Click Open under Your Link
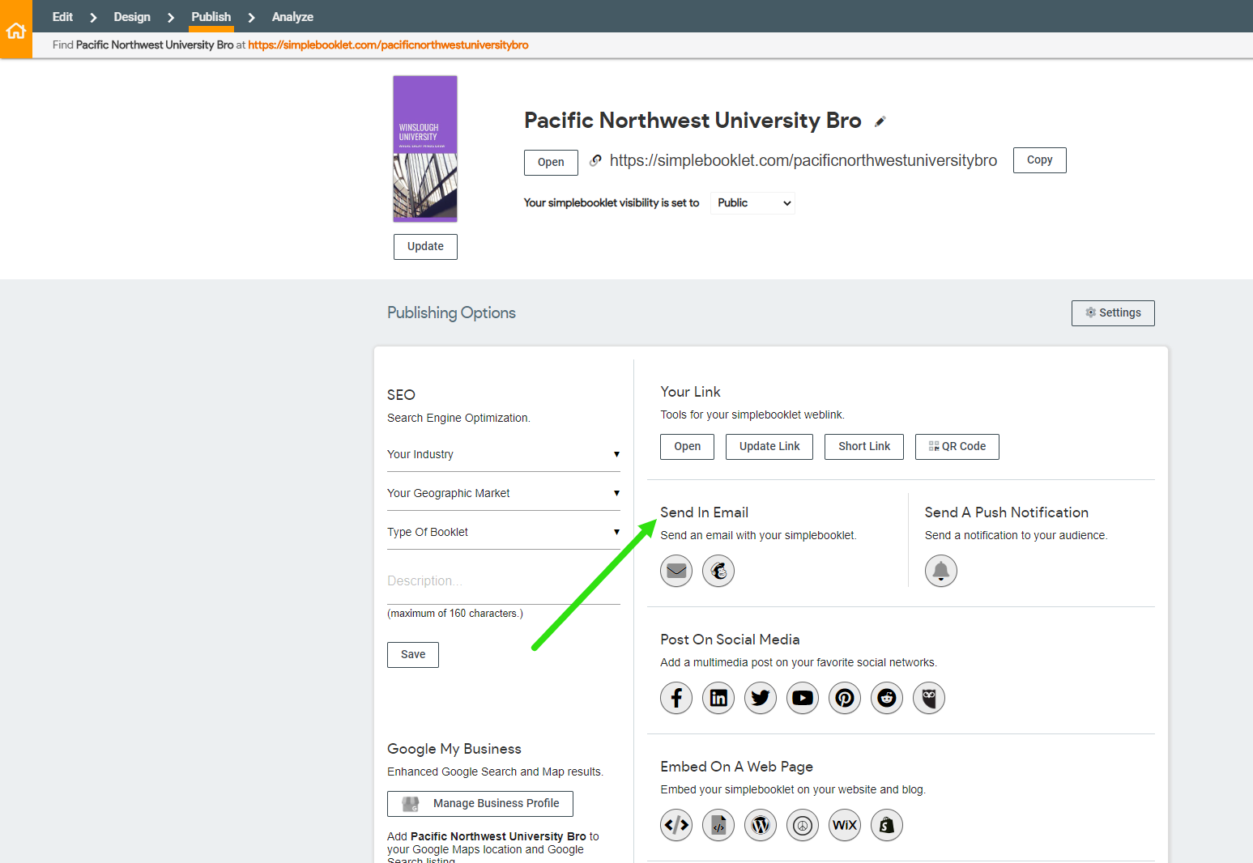 tap(687, 447)
